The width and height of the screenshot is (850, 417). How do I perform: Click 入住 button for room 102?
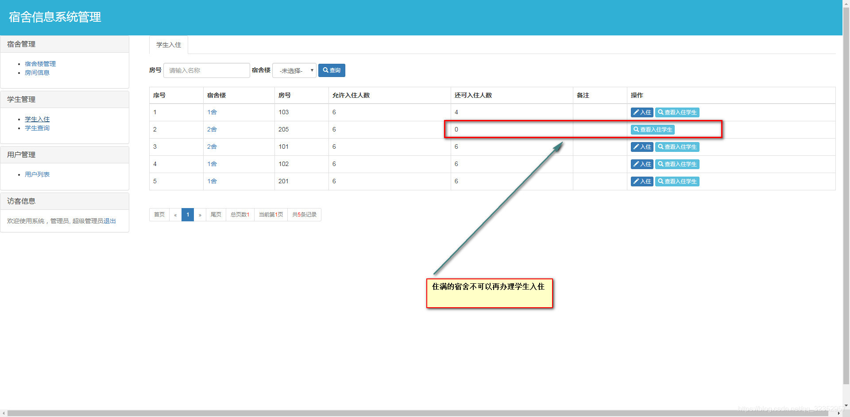point(642,164)
